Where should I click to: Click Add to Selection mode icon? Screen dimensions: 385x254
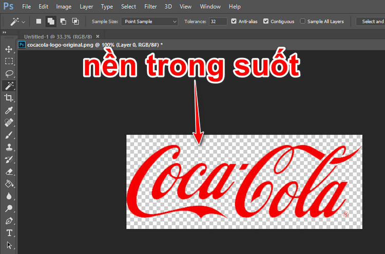tap(51, 22)
